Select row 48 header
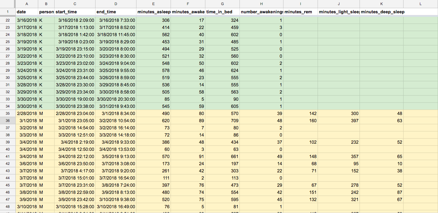The width and height of the screenshot is (438, 213). (8, 207)
